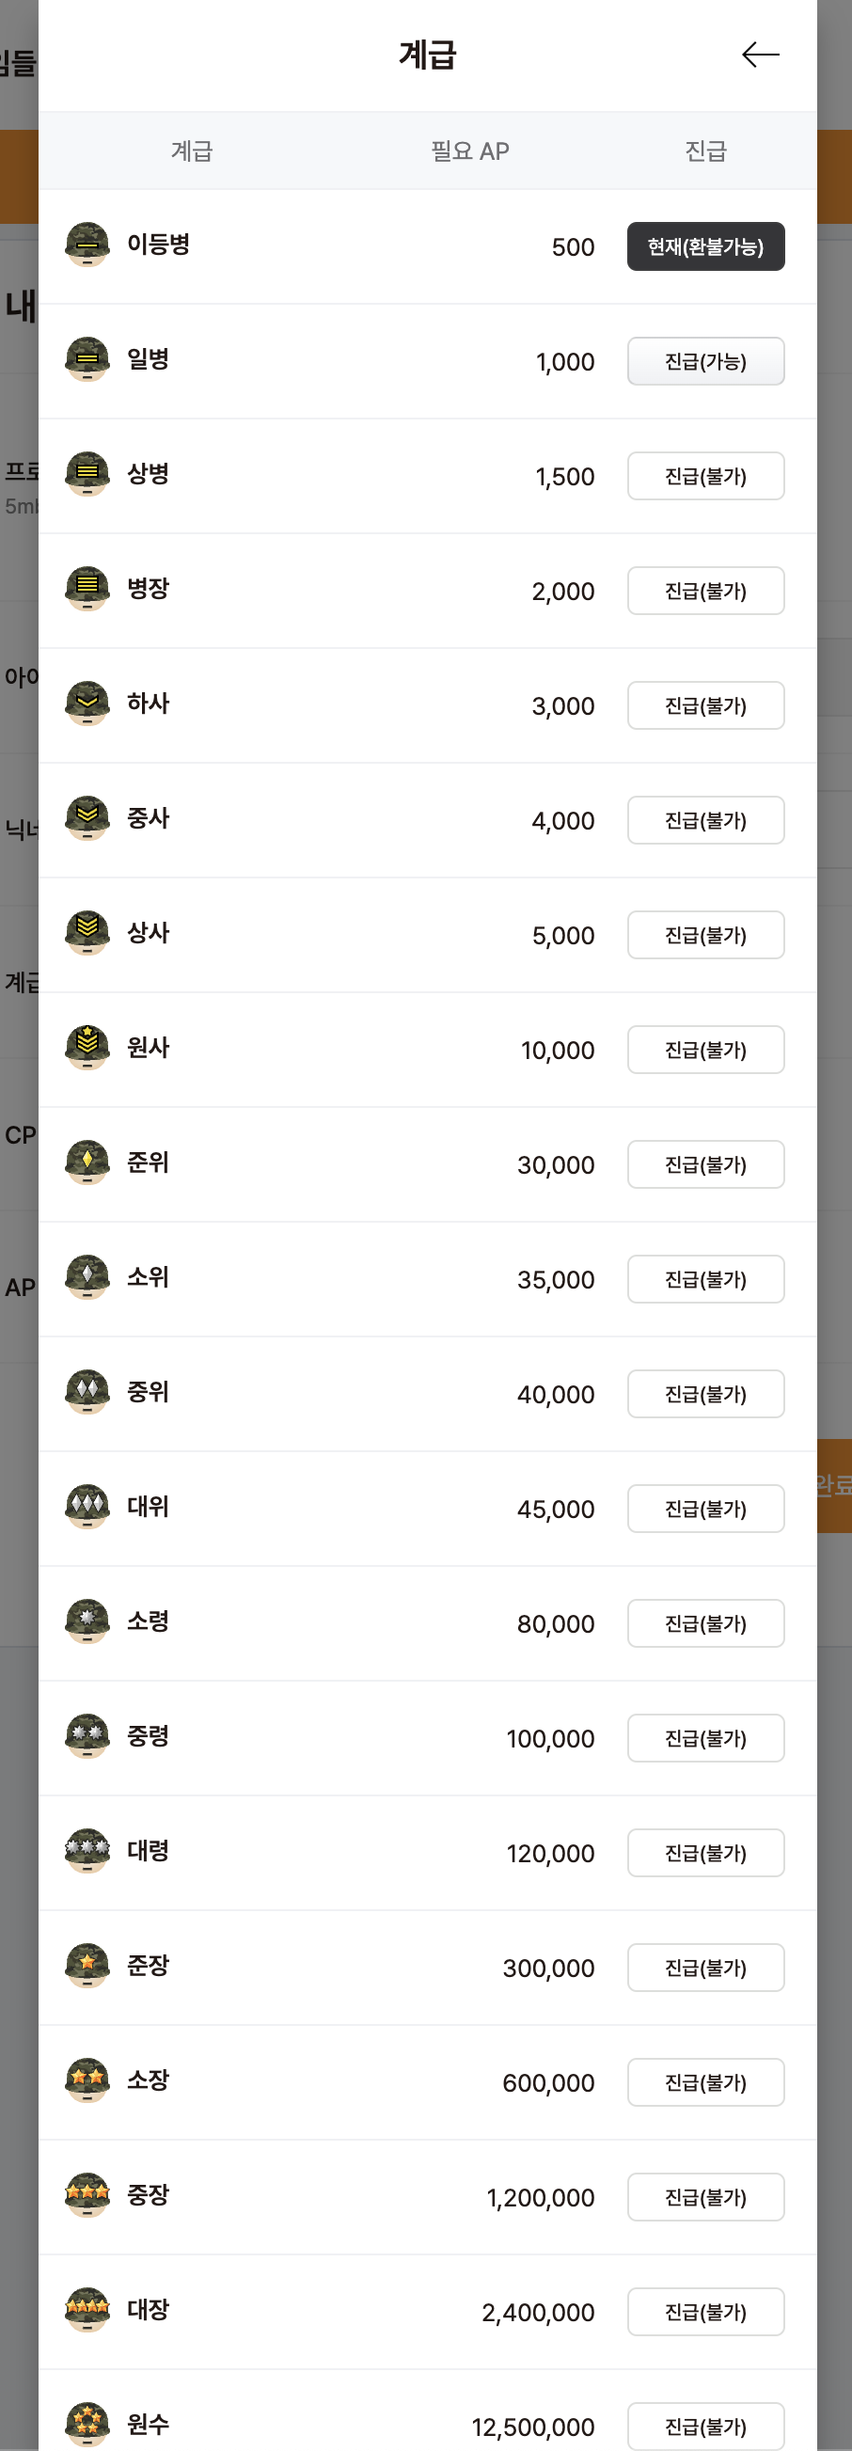
Task: Click the 중령 helmet rank icon
Action: (x=87, y=1735)
